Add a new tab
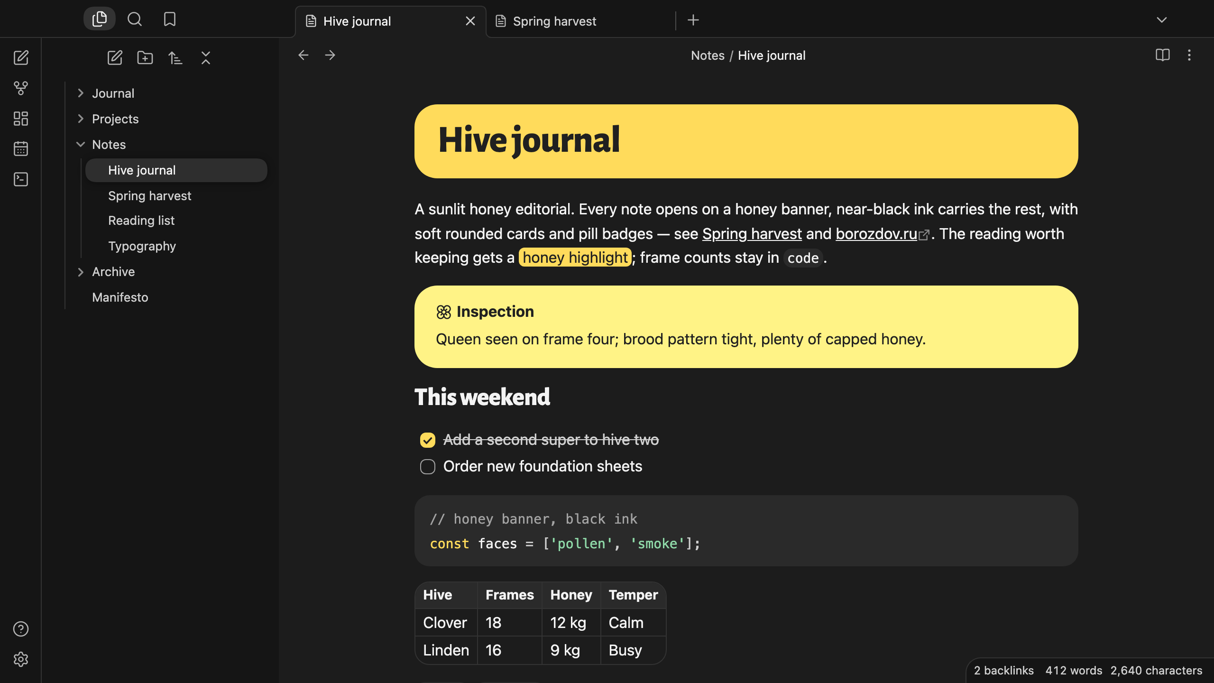The image size is (1214, 683). click(x=693, y=20)
